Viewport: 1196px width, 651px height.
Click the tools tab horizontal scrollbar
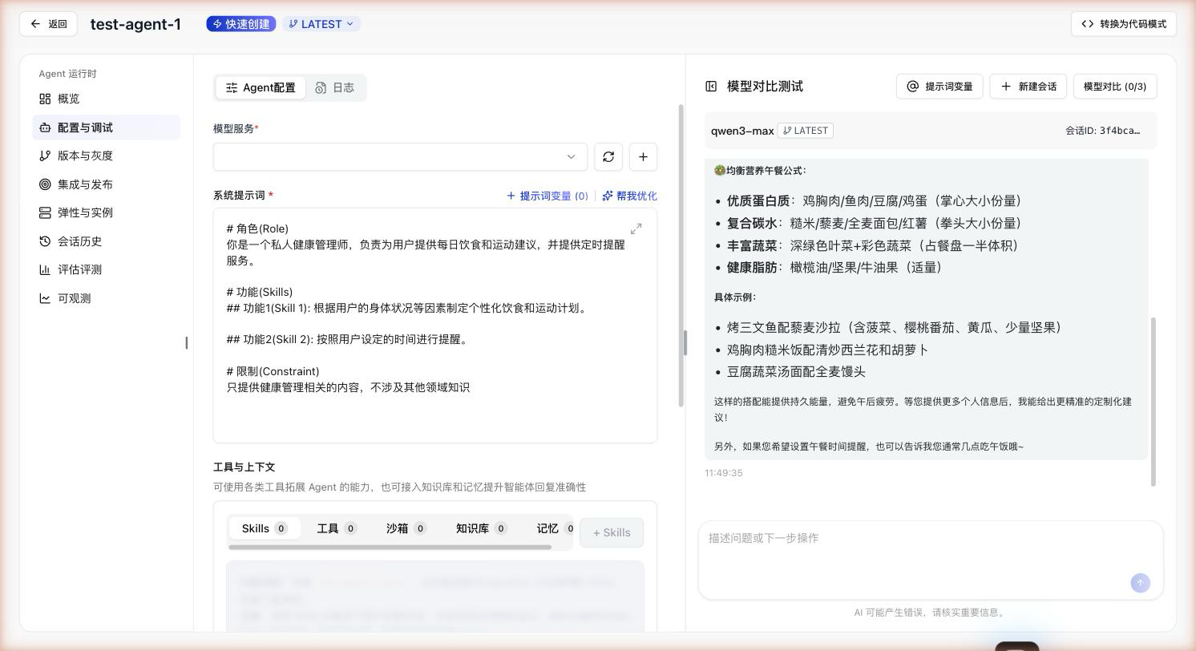tap(390, 548)
